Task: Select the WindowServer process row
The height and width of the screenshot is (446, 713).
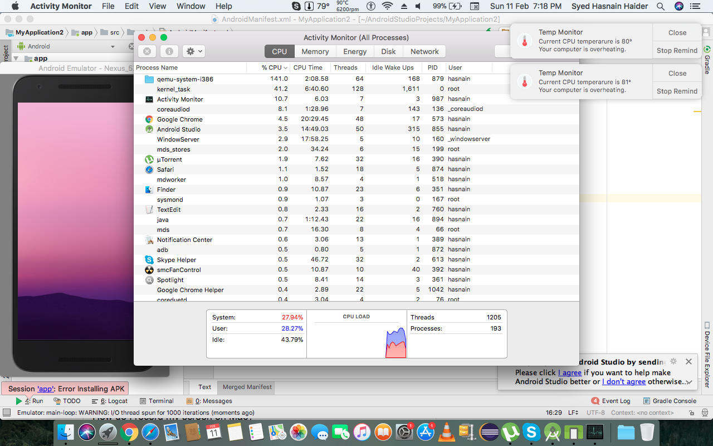Action: 356,139
